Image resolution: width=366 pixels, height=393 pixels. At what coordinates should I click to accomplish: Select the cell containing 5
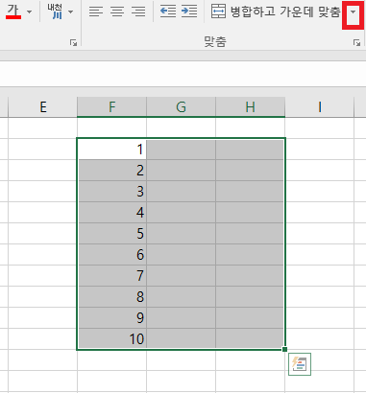coord(111,234)
